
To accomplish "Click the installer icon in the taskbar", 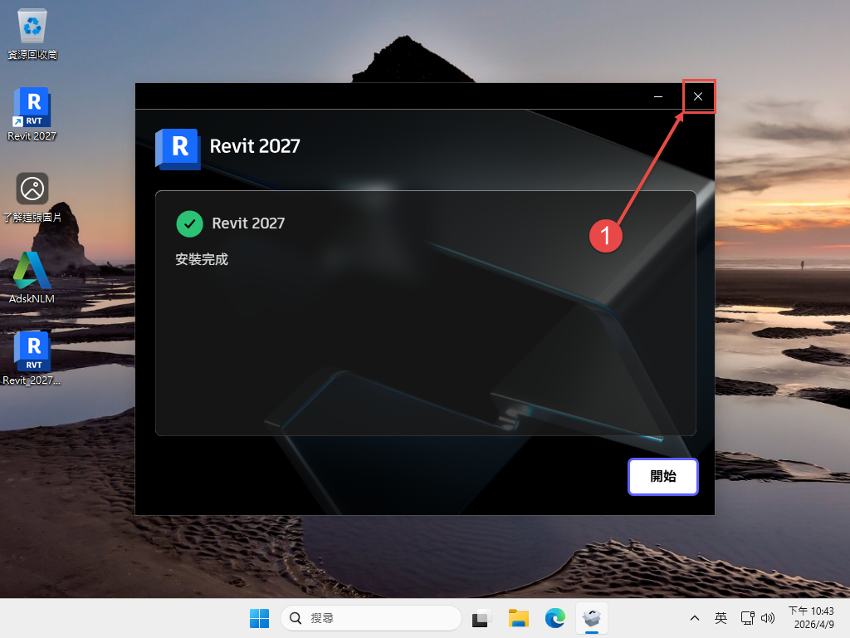I will coord(592,618).
